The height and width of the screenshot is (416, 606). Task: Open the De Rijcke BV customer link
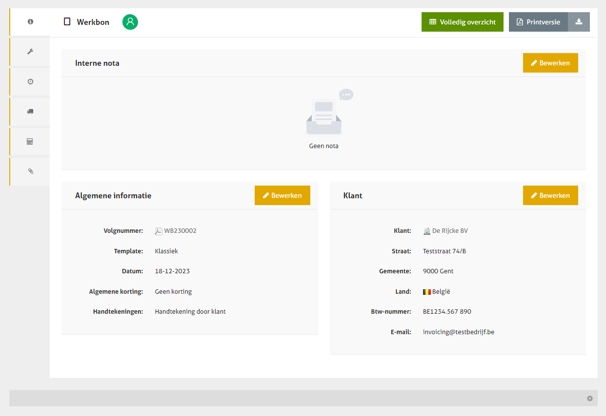pos(450,231)
